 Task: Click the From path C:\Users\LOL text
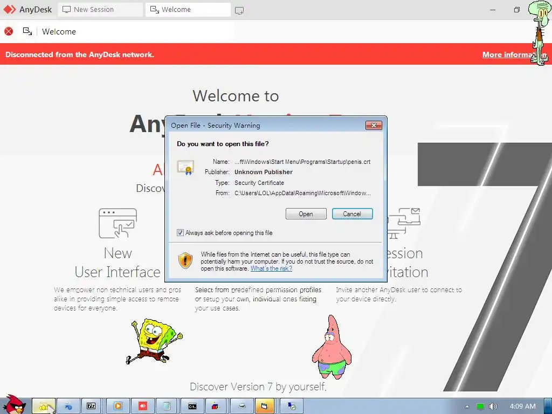coord(302,193)
